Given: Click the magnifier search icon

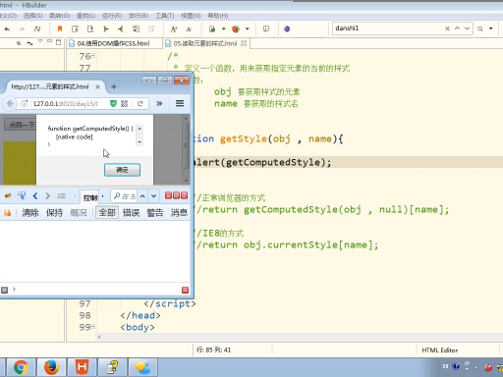Looking at the screenshot, I should [x=480, y=28].
